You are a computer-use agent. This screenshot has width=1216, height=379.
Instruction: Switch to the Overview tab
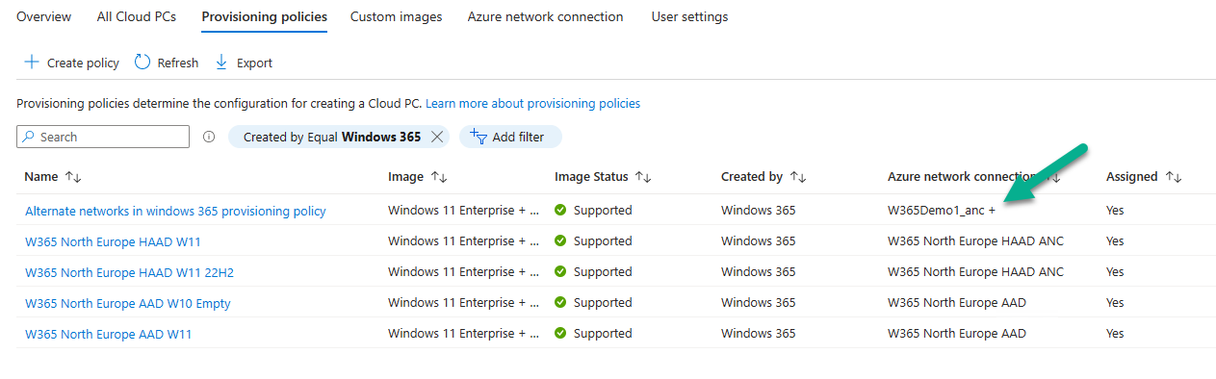[x=44, y=17]
